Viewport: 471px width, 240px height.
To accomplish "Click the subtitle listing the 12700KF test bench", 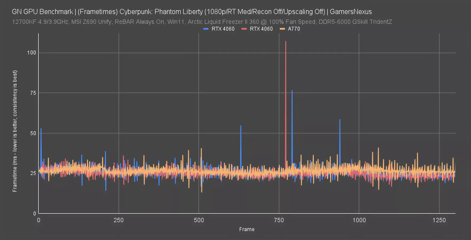I will tap(202, 22).
